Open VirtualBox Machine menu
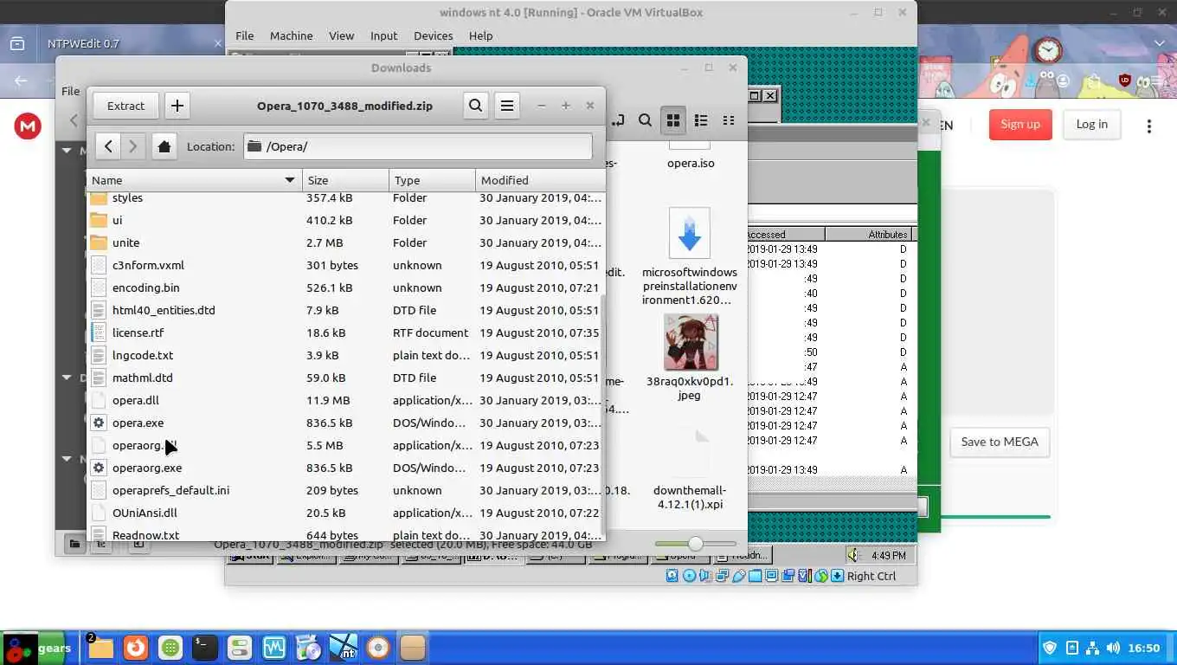The image size is (1177, 665). (291, 36)
